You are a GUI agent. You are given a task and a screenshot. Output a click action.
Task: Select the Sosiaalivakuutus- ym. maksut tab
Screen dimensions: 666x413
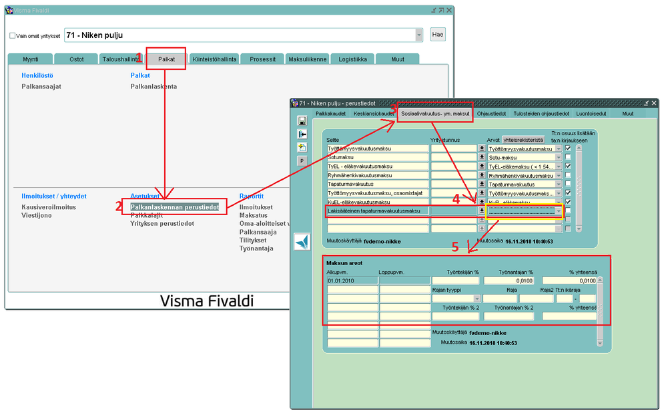click(x=435, y=114)
